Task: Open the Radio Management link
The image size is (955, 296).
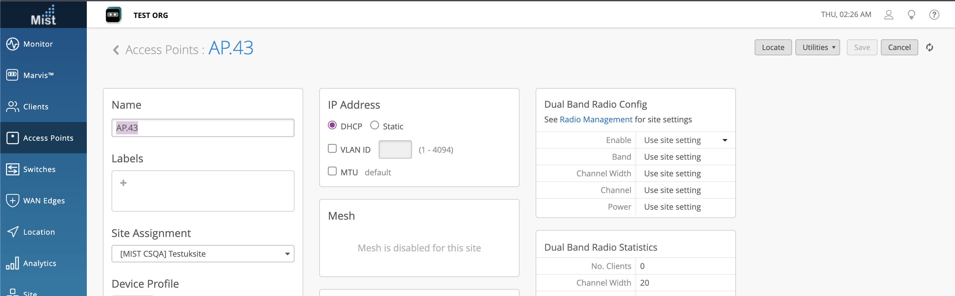Action: coord(595,120)
